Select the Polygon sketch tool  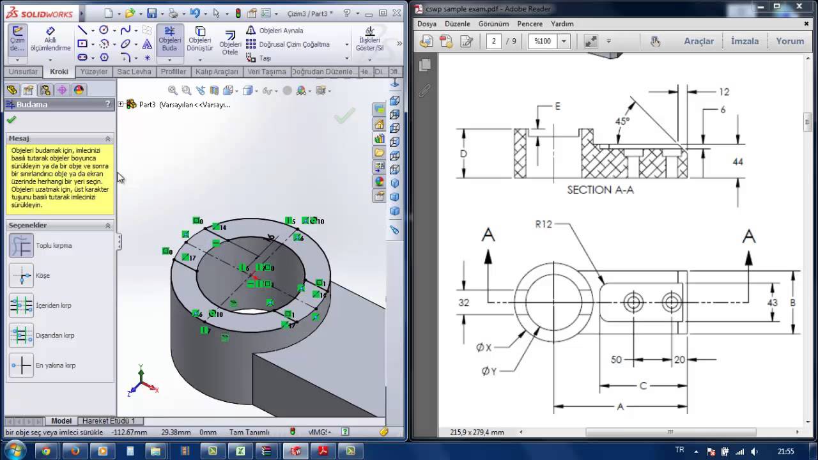coord(104,57)
